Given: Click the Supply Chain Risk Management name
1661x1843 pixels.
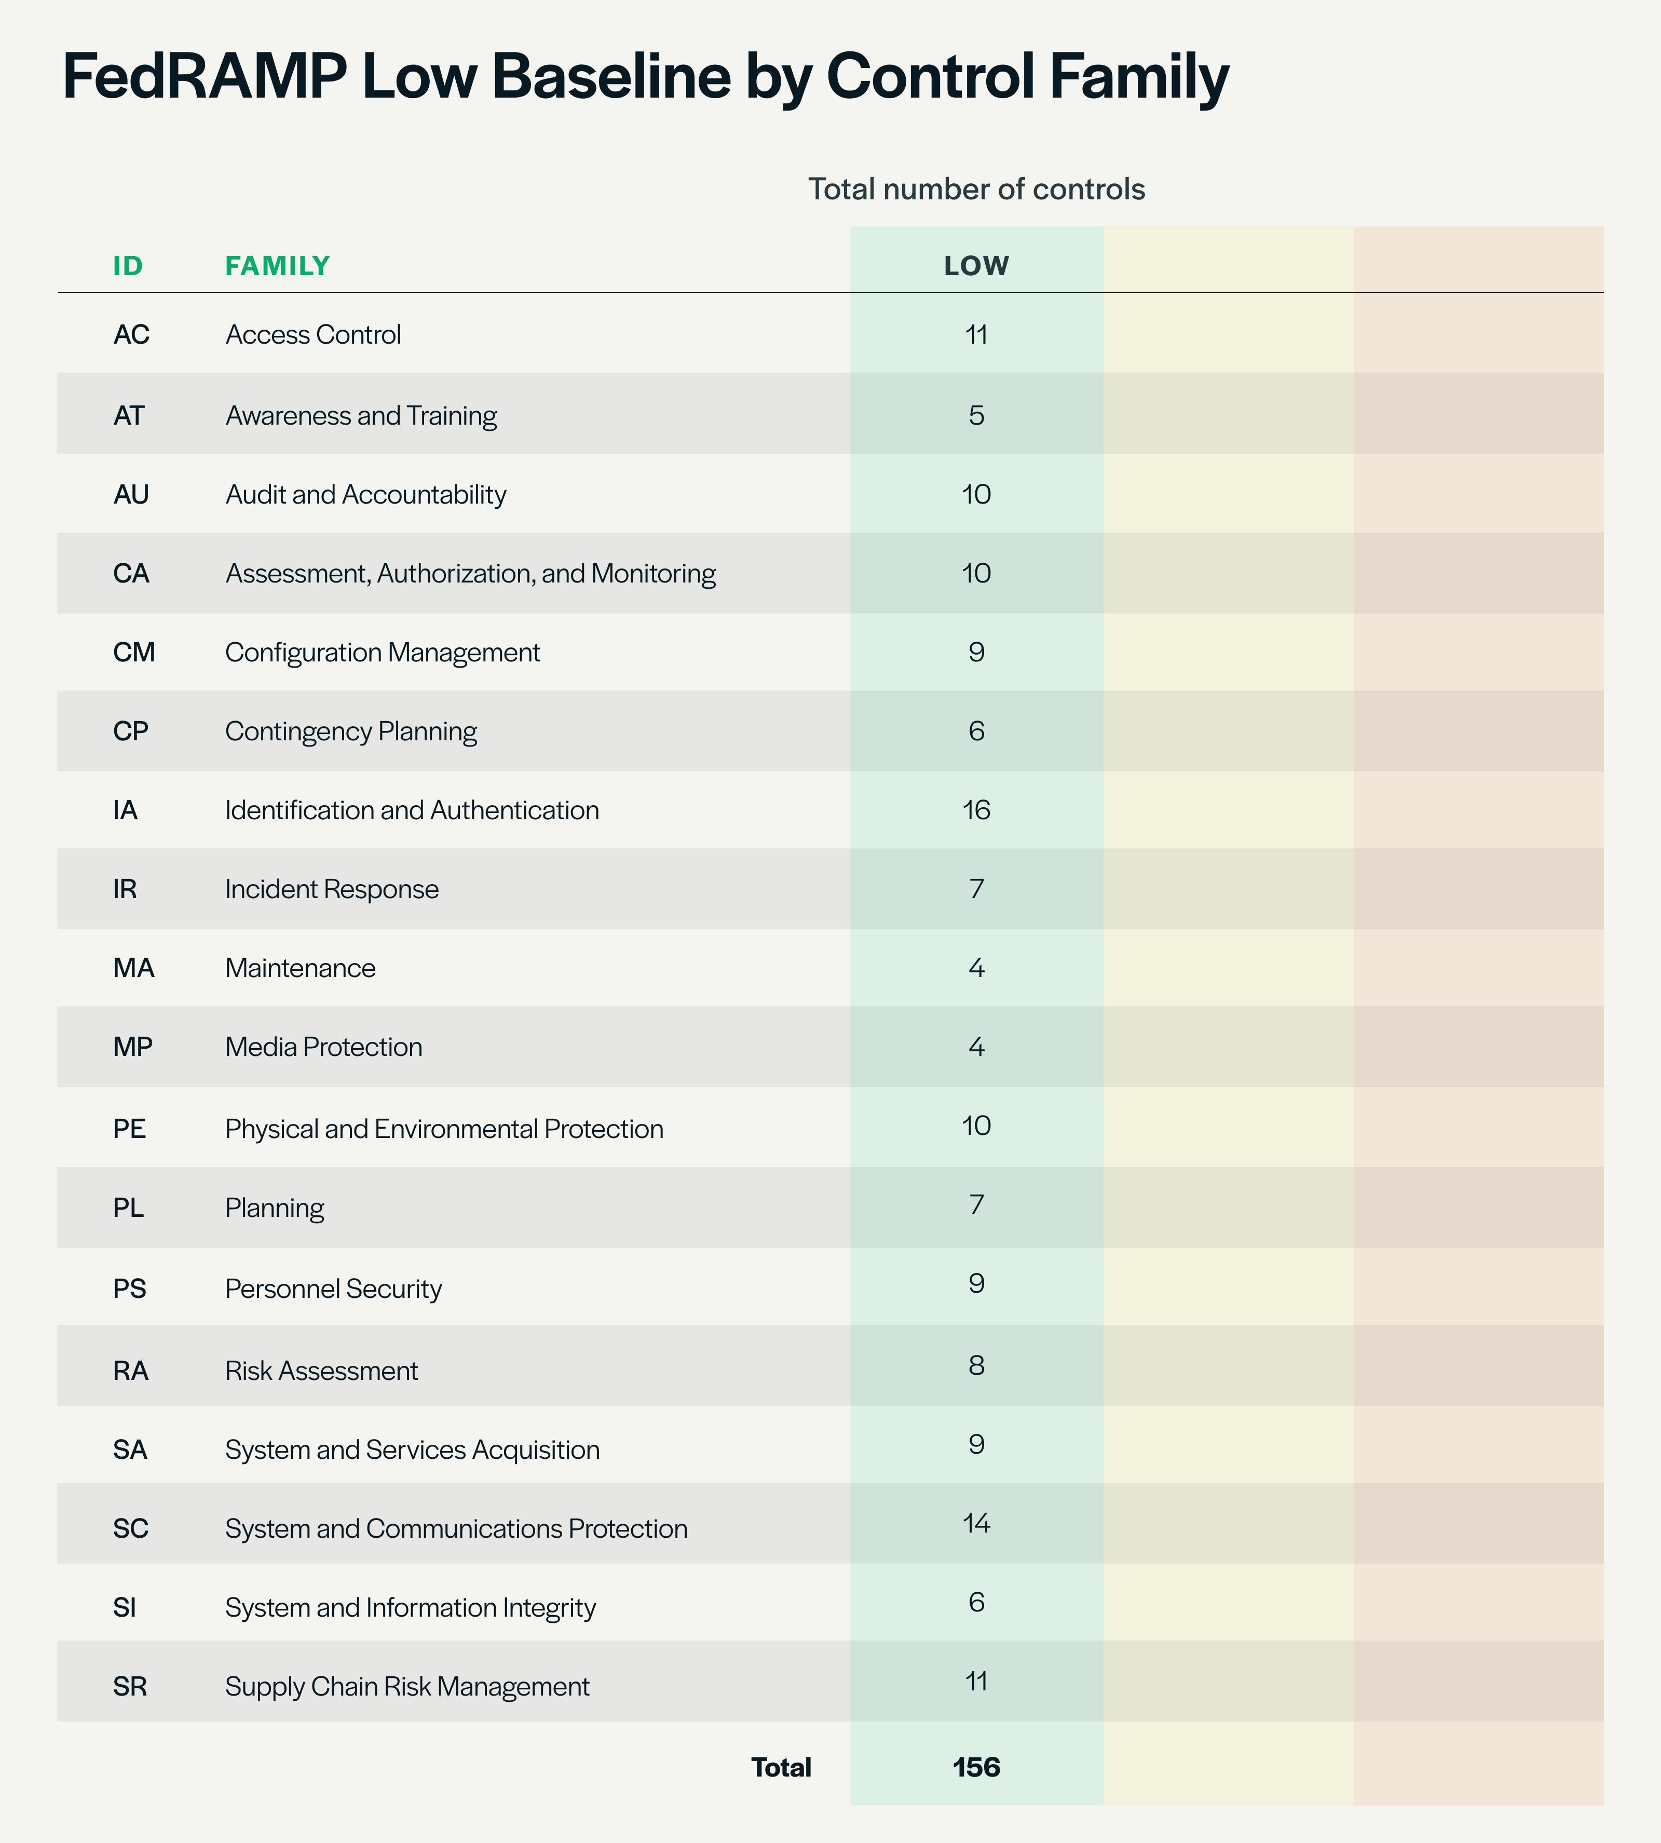Looking at the screenshot, I should (407, 1686).
